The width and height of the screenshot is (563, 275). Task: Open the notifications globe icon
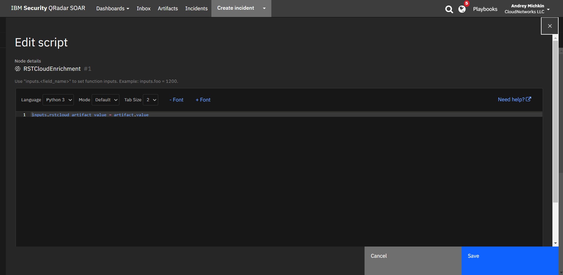tap(462, 9)
